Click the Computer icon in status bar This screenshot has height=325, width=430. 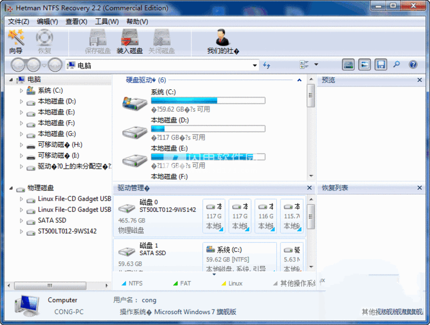27,306
